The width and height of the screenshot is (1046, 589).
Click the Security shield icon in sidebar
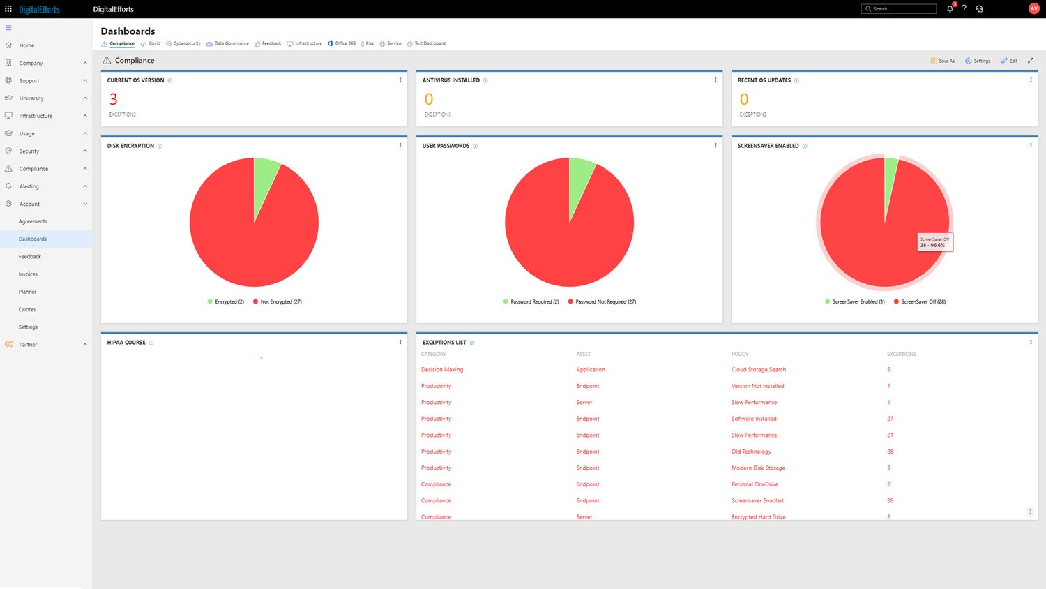(x=8, y=151)
